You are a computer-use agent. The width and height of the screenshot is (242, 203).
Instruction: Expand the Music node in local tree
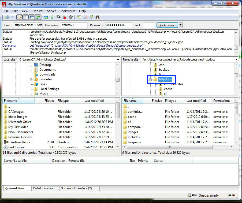(31, 94)
